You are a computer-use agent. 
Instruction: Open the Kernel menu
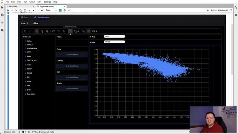point(32,2)
